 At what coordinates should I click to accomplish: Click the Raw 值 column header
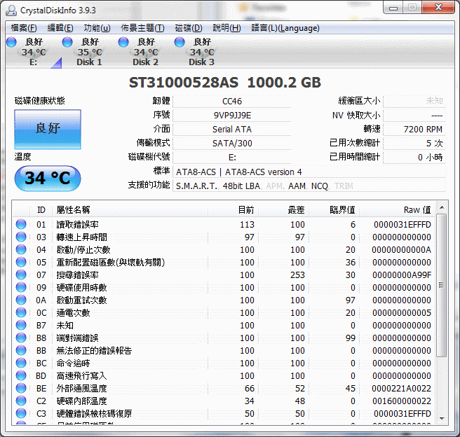point(397,209)
